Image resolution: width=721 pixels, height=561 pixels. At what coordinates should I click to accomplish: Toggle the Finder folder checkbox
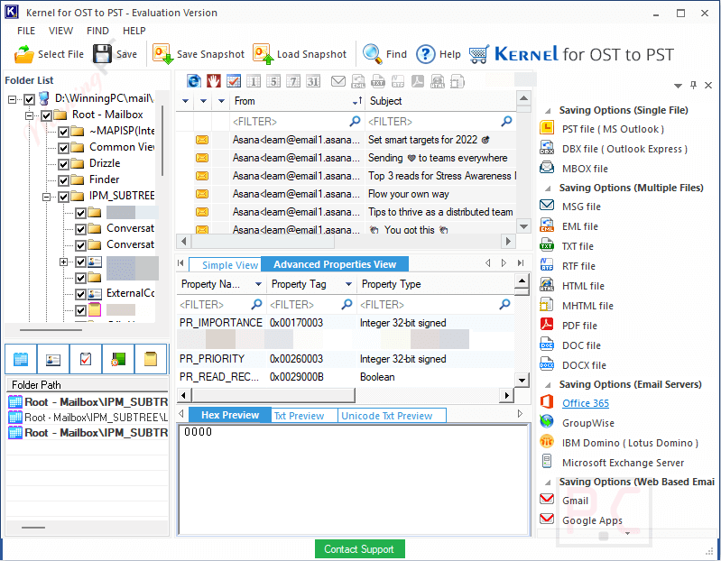click(x=64, y=180)
